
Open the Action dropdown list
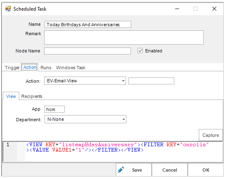(x=123, y=81)
